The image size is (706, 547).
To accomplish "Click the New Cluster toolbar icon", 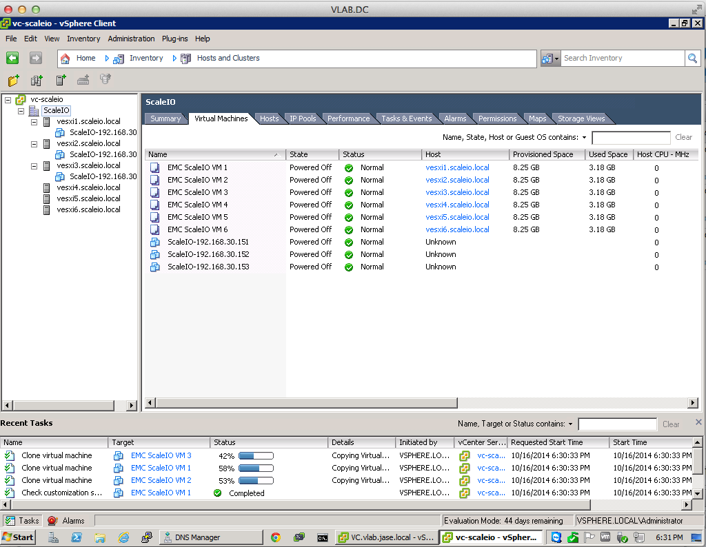I will pos(37,81).
